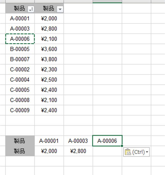165x175 pixels.
Task: Select cell C-00008
Action: pos(20,100)
